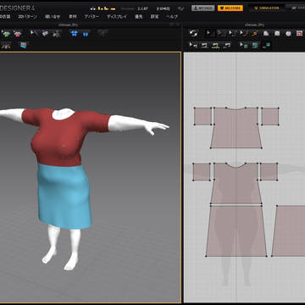The height and width of the screenshot is (305, 305).
Task: Click the first blue garment icon
Action: click(x=75, y=34)
